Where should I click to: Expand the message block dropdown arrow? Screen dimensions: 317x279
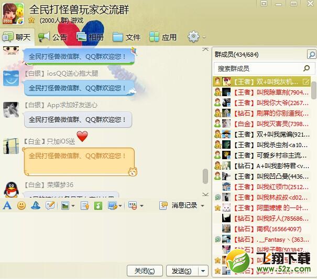[141, 206]
